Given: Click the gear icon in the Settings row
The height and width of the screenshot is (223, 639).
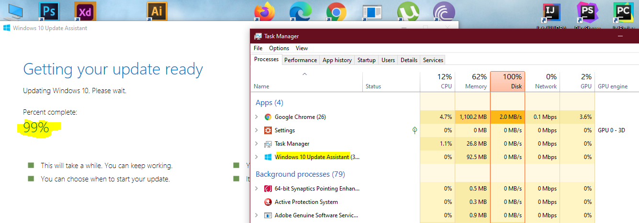Looking at the screenshot, I should [x=268, y=130].
